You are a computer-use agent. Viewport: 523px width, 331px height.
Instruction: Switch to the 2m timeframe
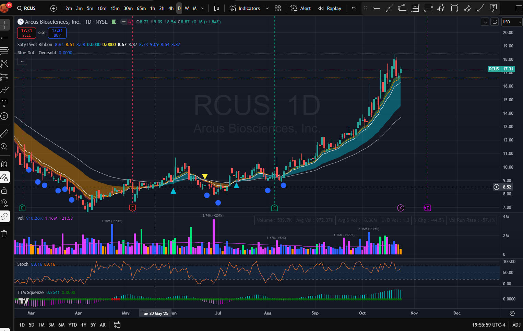click(x=69, y=8)
